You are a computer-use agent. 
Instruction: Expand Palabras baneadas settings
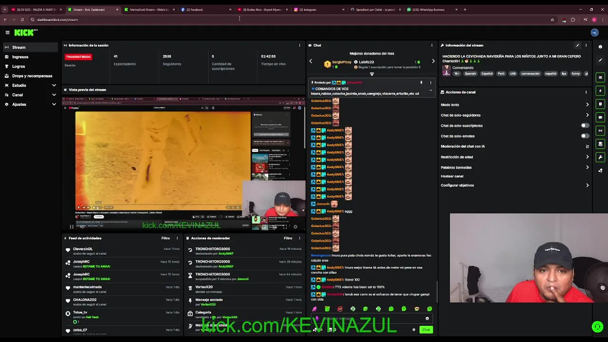coord(587,167)
